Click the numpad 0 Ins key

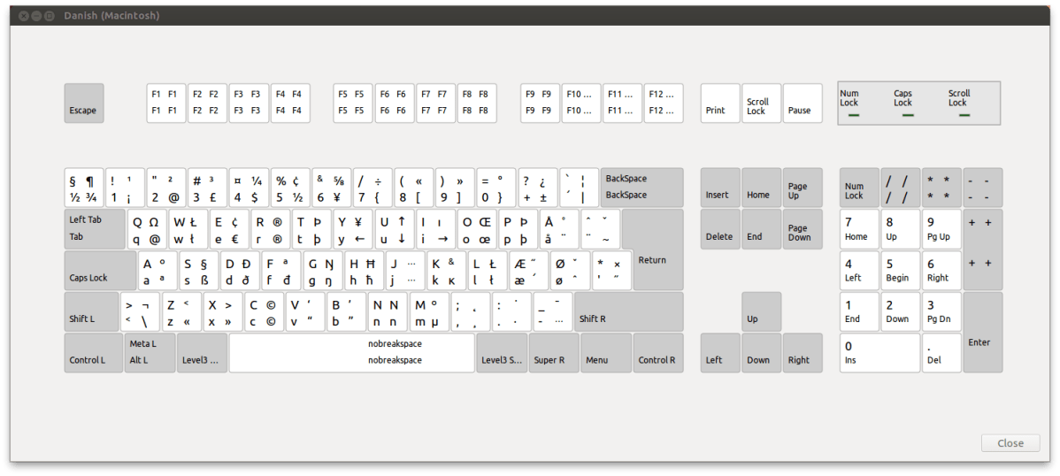[880, 353]
